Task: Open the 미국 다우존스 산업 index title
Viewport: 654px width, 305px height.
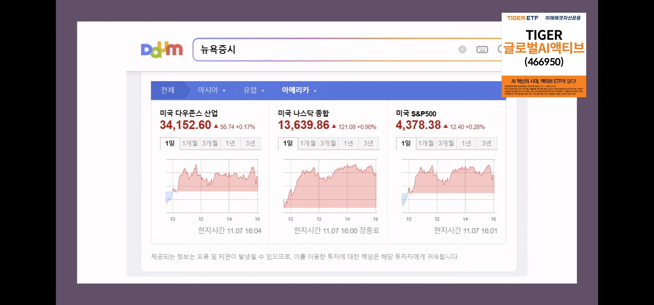Action: (189, 113)
